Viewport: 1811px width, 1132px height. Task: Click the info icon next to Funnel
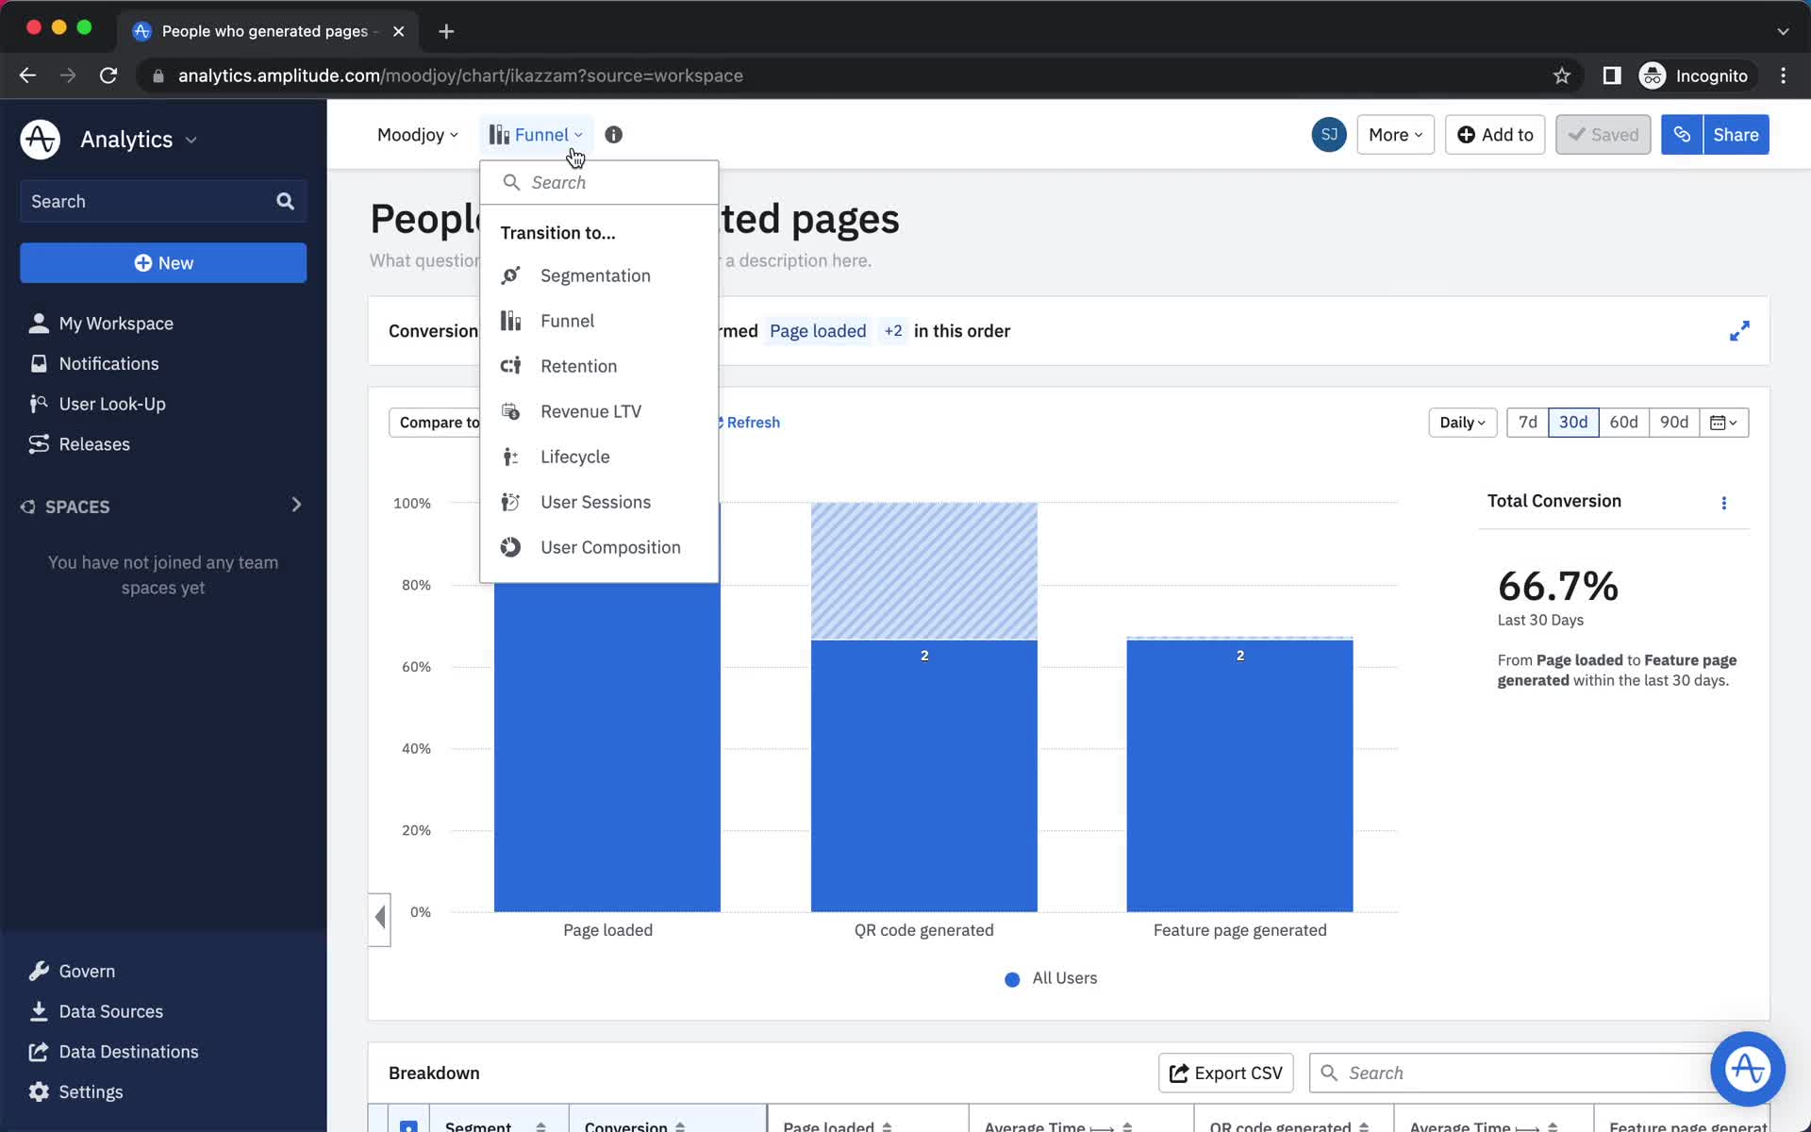tap(613, 134)
